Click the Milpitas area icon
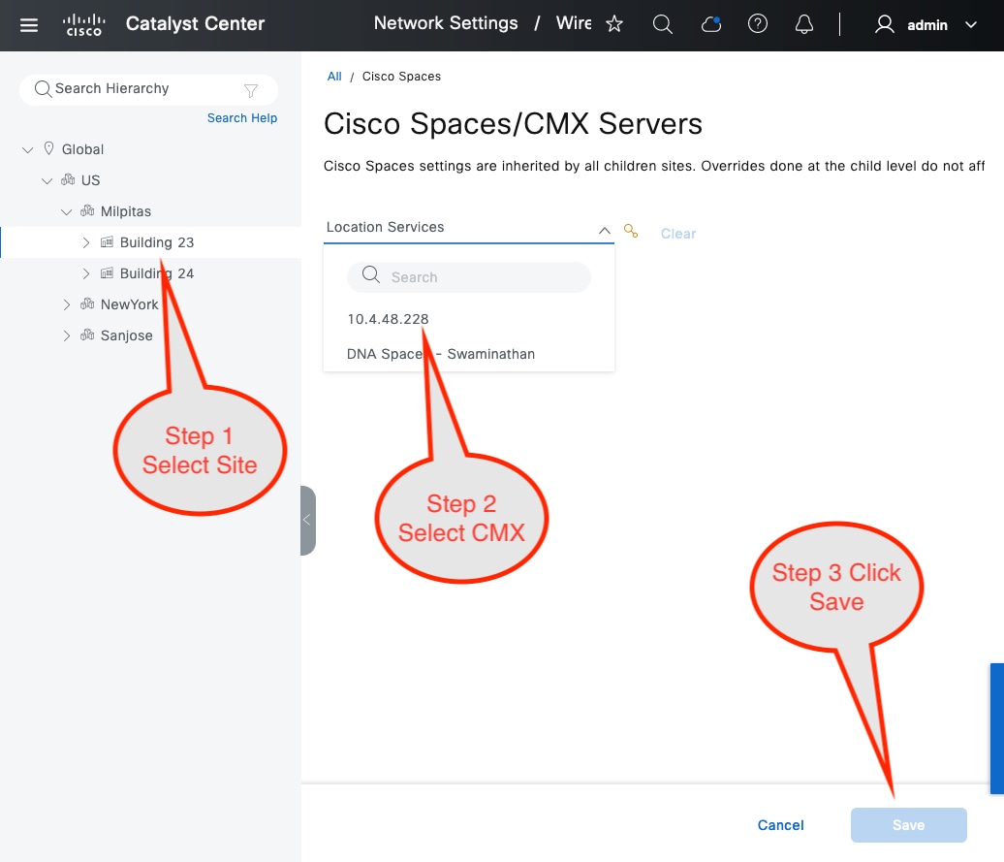The height and width of the screenshot is (862, 1004). [x=87, y=210]
